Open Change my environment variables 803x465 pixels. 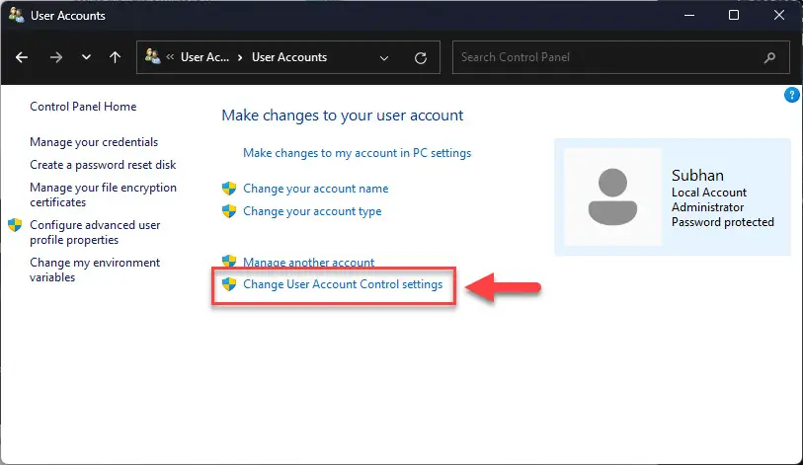[x=95, y=270]
